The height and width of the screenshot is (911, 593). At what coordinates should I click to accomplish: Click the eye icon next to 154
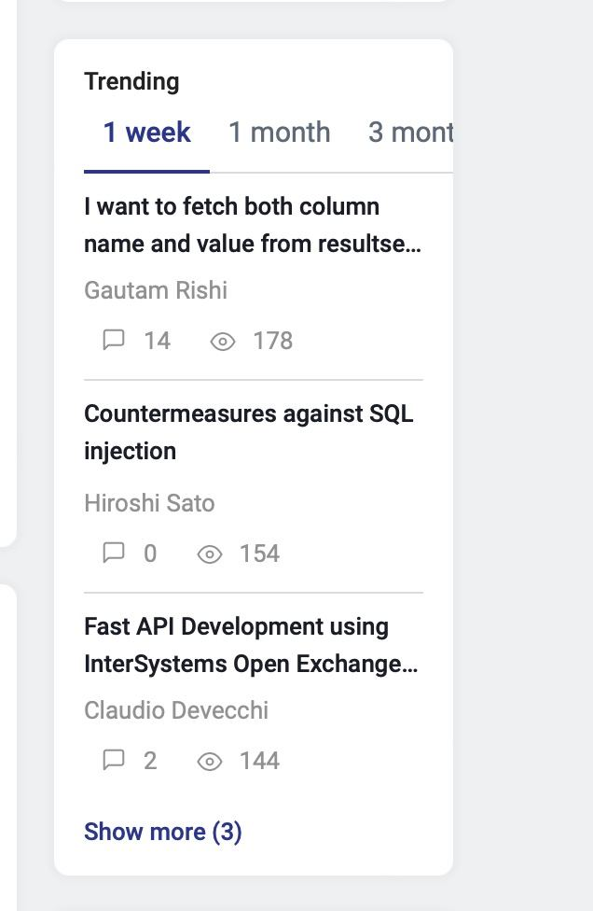[210, 554]
